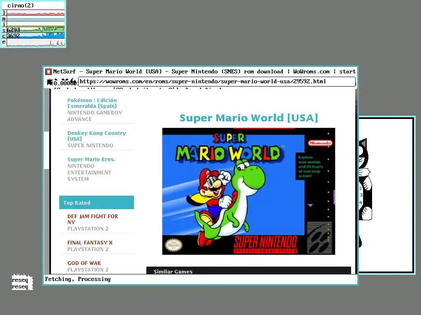Click the memory graph row labeled m
The width and height of the screenshot is (421, 315).
[x=35, y=18]
